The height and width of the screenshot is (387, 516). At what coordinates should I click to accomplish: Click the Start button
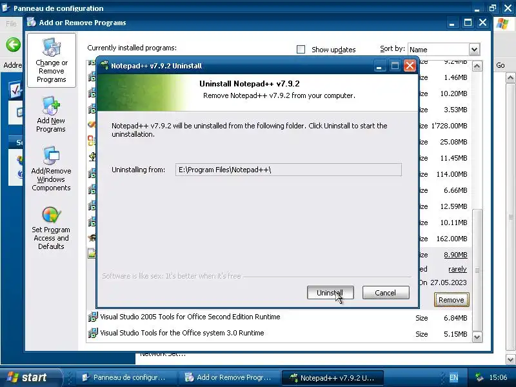tap(31, 377)
